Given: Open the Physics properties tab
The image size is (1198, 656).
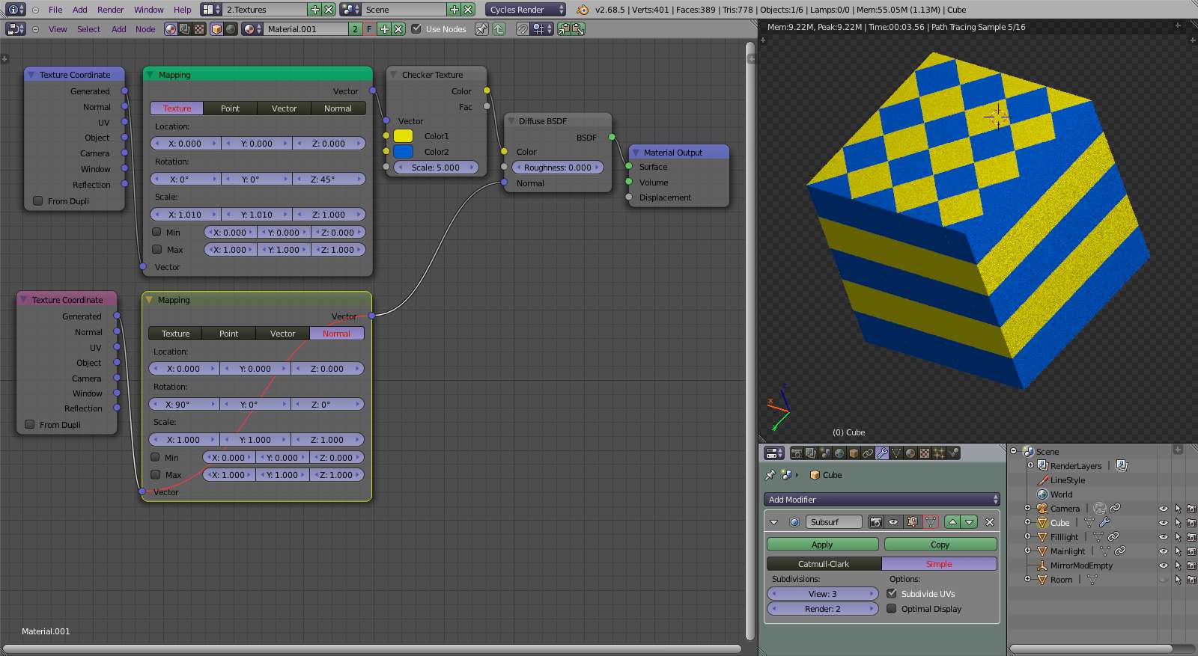Looking at the screenshot, I should click(x=953, y=453).
